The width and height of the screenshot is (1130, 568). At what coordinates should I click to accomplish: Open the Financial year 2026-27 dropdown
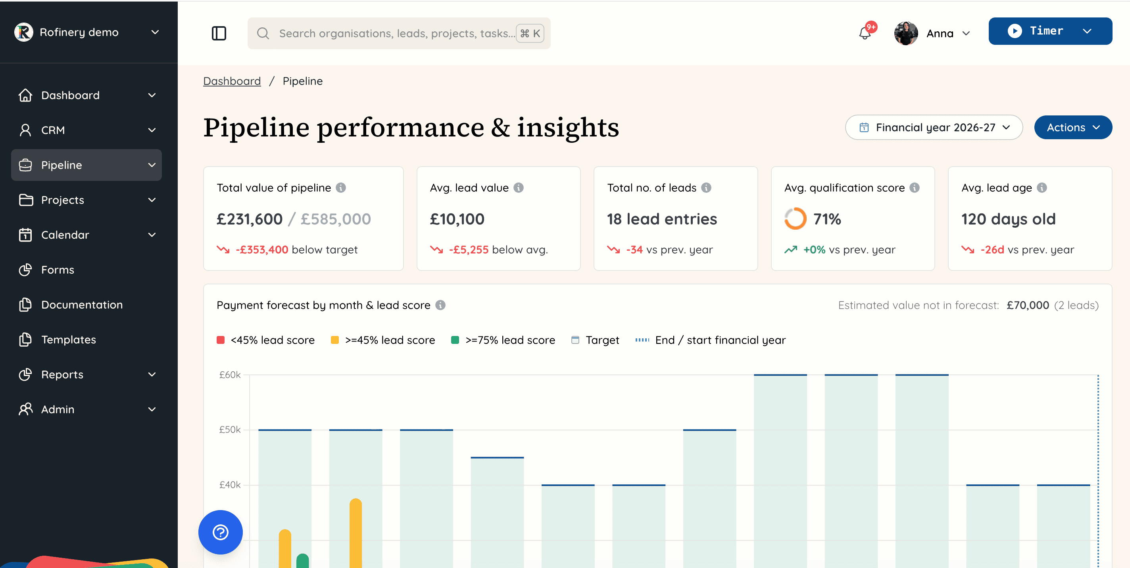934,128
